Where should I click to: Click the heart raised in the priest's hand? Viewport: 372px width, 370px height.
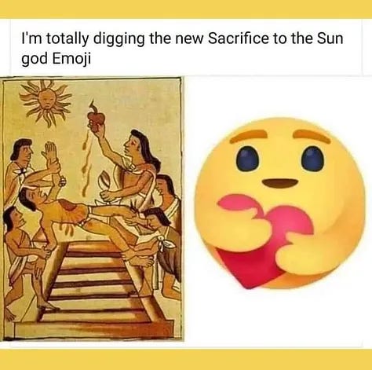[95, 119]
